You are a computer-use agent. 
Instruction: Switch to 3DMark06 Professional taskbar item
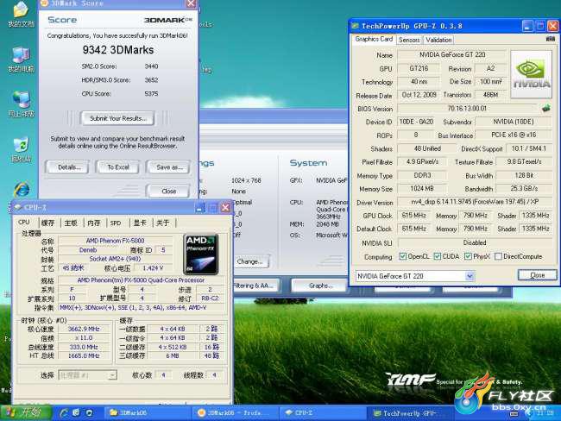click(235, 412)
